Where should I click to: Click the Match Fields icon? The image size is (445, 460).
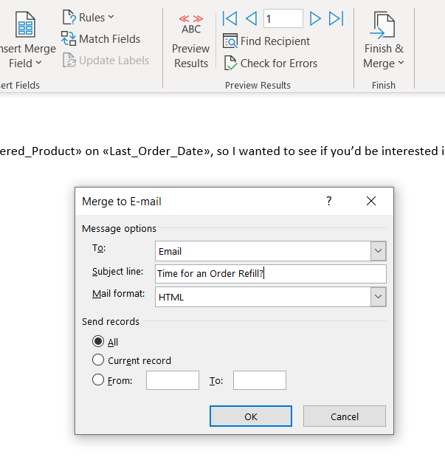point(69,39)
